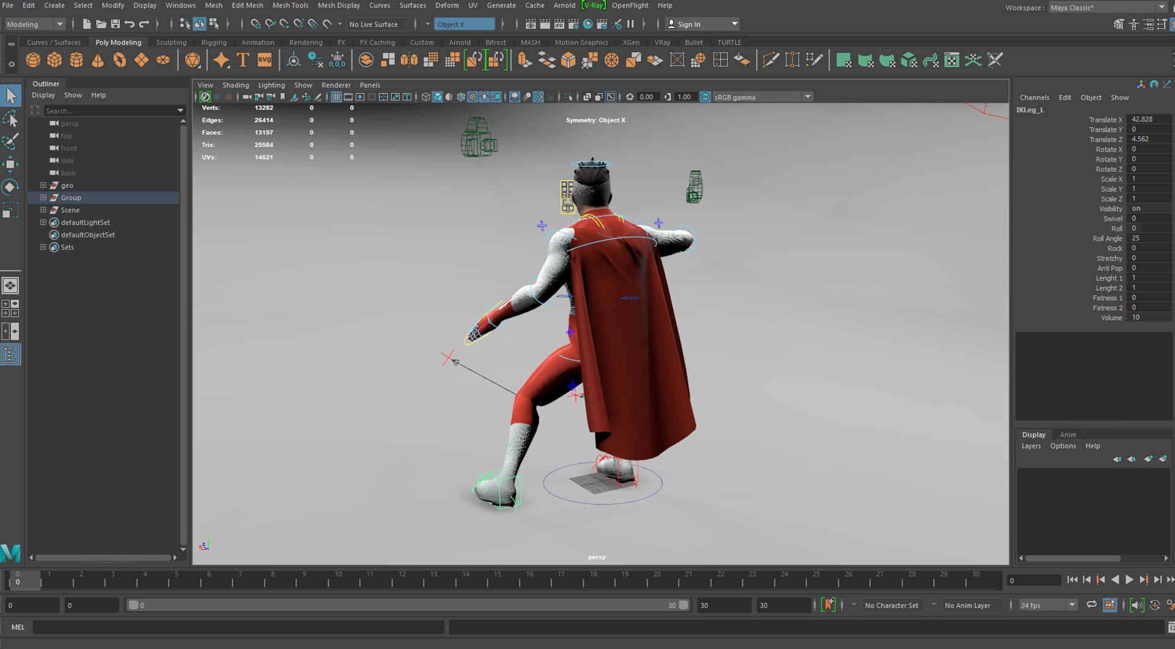Click the Planar UV mapping shelf icon
Screen dimensions: 1175x649
coord(843,61)
